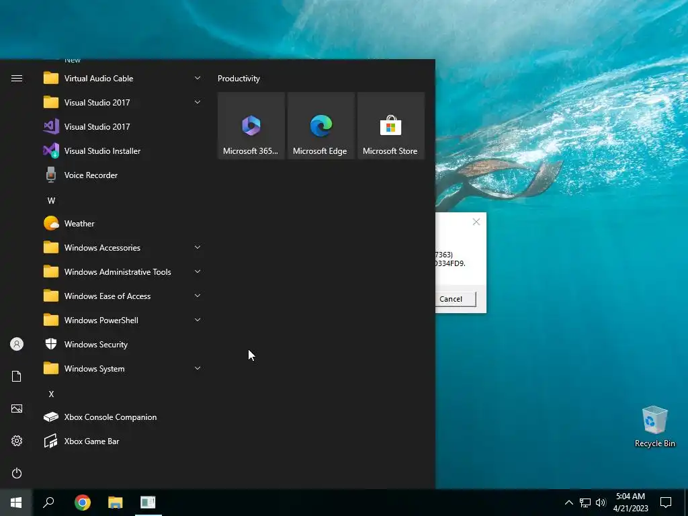This screenshot has width=688, height=516.
Task: Open the Recycle Bin on the desktop
Action: (654, 427)
